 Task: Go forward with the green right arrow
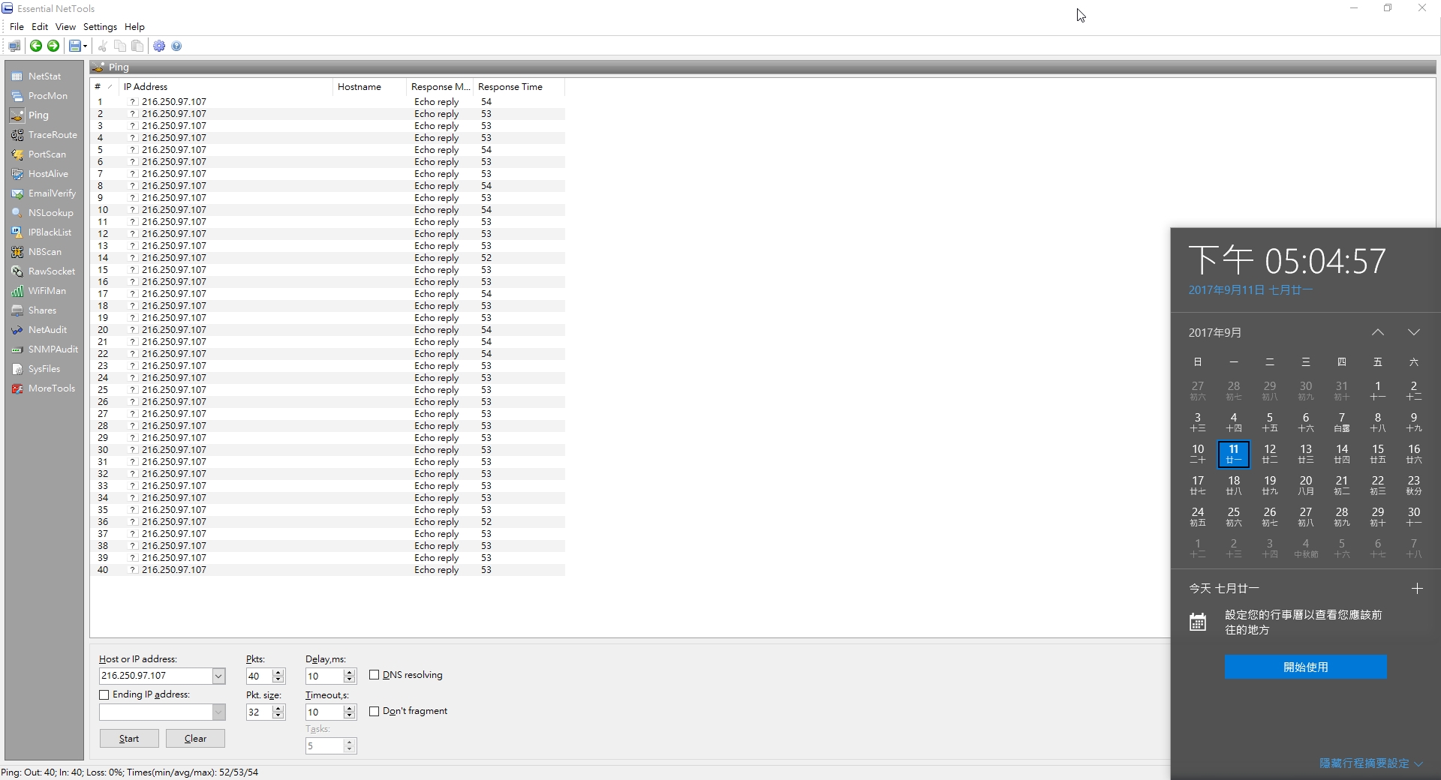[53, 46]
